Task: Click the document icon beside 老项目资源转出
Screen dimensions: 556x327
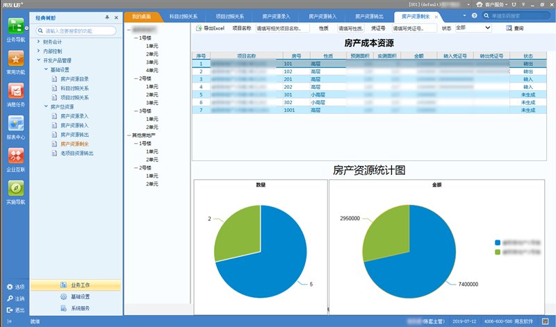Action: coord(54,153)
